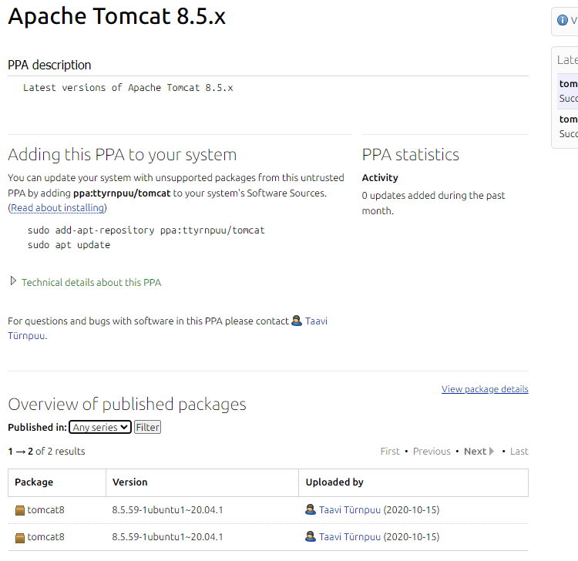Click the Filter button
Image resolution: width=578 pixels, height=561 pixels.
(147, 427)
